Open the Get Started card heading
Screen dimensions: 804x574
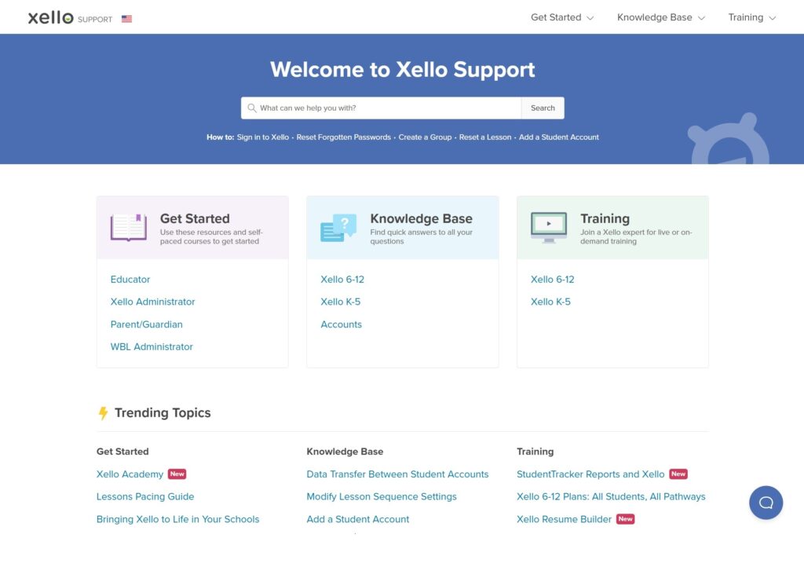pyautogui.click(x=195, y=218)
